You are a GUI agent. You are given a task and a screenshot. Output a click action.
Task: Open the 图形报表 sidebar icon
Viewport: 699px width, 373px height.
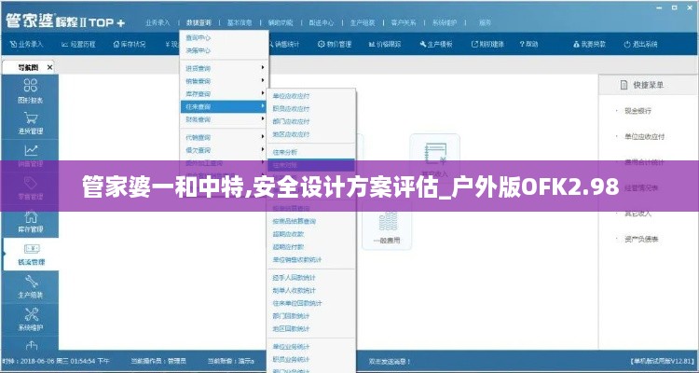[31, 85]
